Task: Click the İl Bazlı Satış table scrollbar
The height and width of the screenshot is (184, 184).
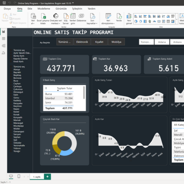Action: 84,92
